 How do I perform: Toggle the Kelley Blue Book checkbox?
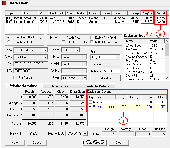point(92,38)
